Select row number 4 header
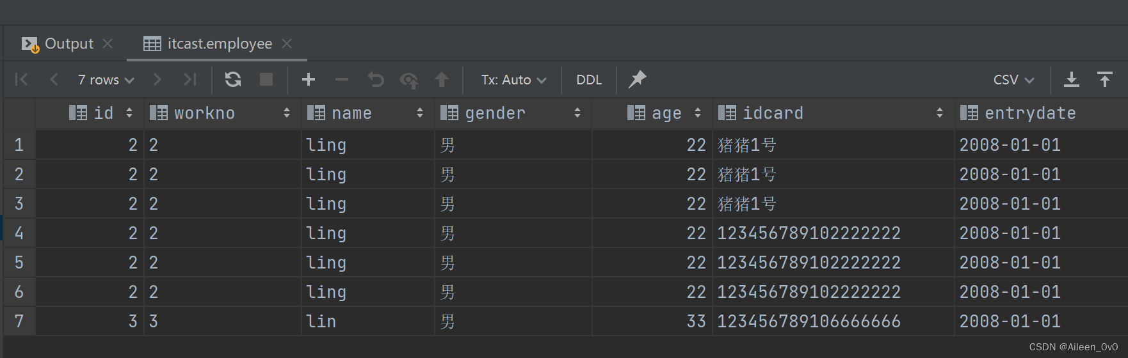The image size is (1128, 358). pyautogui.click(x=19, y=233)
